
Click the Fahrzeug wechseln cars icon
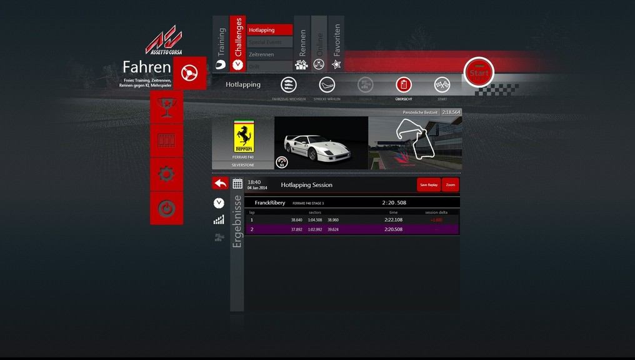289,85
